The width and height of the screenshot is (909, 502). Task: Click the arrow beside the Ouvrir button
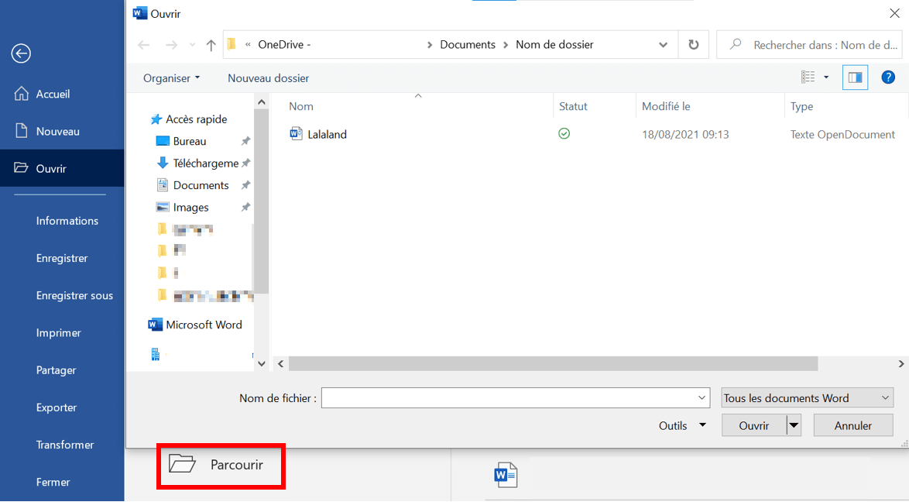click(794, 425)
